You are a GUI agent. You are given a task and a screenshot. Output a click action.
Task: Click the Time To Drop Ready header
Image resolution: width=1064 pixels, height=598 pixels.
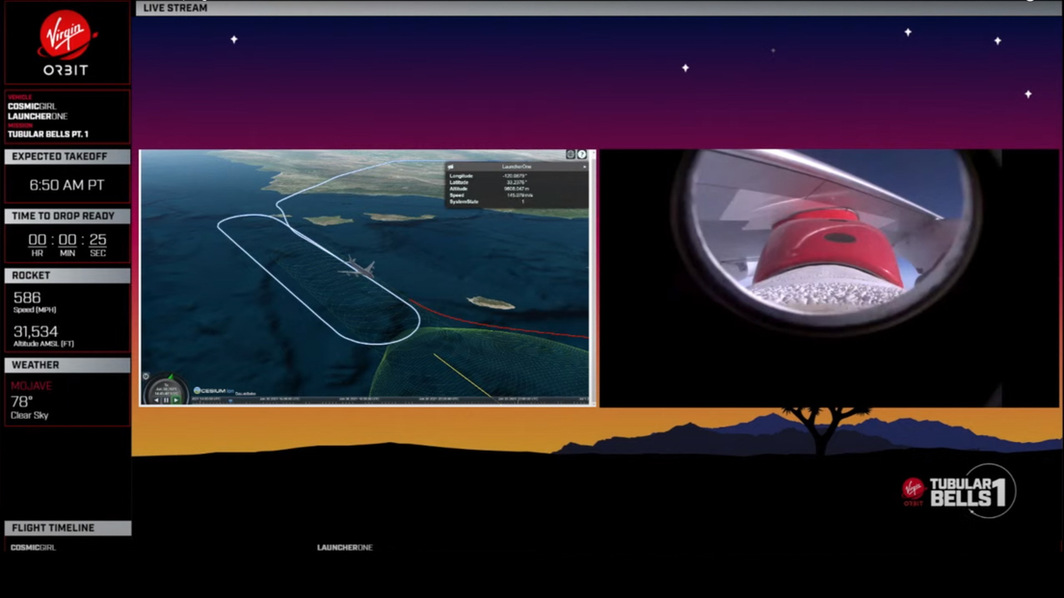[66, 217]
